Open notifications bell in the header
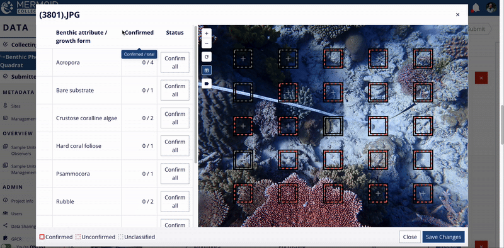Screen dimensions: 504x248 (x=476, y=8)
